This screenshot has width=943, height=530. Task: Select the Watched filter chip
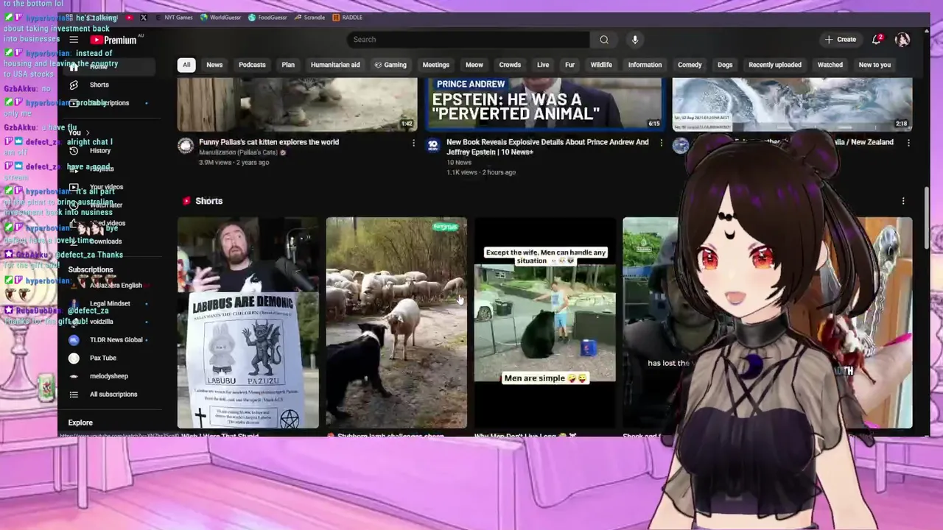pyautogui.click(x=830, y=65)
